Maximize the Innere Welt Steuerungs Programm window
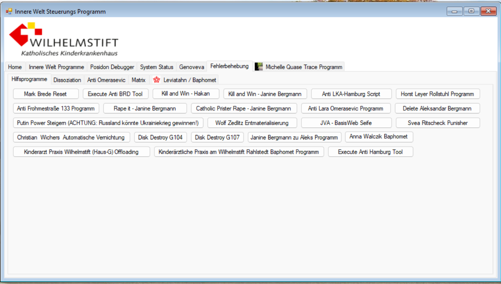 click(x=471, y=11)
